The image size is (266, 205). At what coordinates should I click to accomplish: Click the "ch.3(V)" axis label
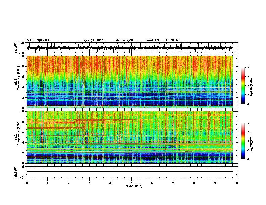[16, 172]
